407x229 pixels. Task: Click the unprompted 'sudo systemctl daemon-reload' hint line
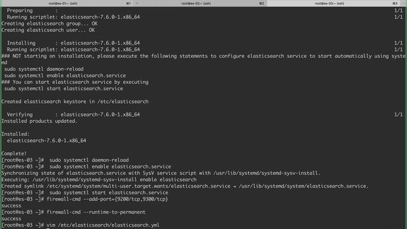pos(44,69)
